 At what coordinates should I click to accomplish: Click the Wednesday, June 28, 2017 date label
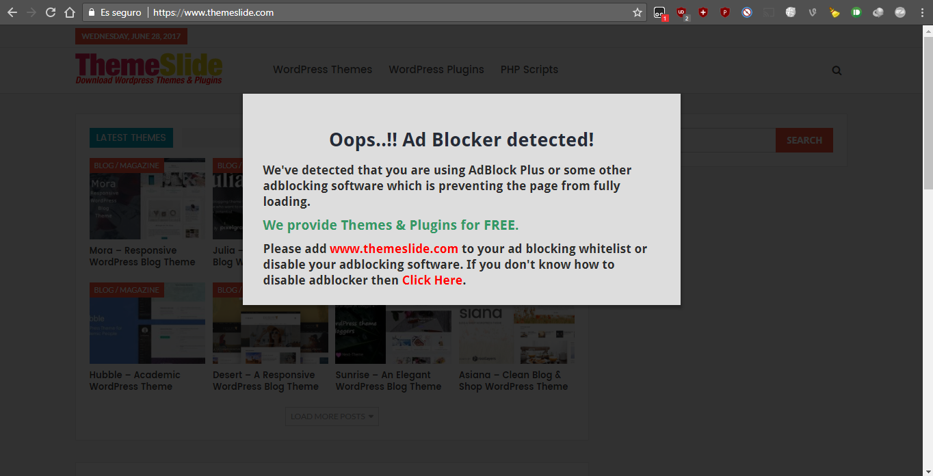point(131,36)
